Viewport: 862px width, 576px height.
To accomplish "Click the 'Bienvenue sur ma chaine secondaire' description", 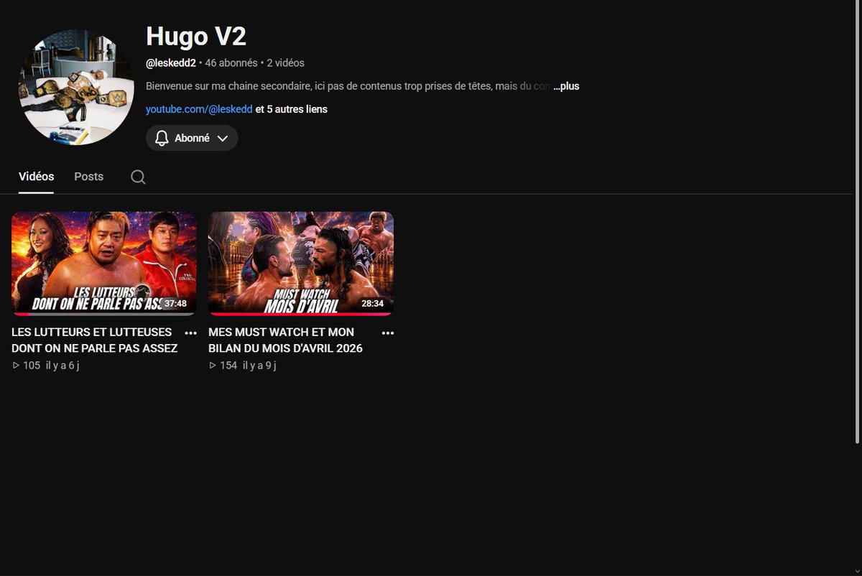I will pyautogui.click(x=348, y=86).
